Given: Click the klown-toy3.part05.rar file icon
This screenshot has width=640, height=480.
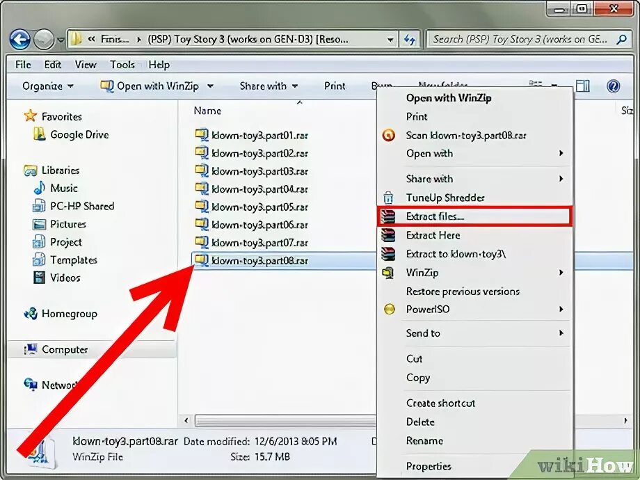Looking at the screenshot, I should pyautogui.click(x=202, y=206).
